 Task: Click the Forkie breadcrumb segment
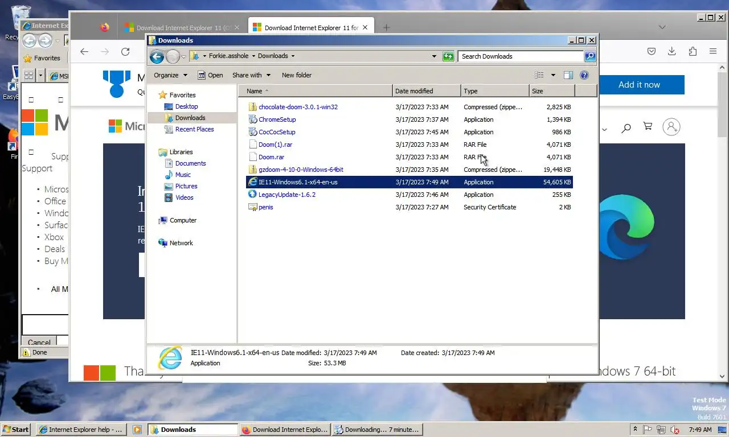pos(228,56)
